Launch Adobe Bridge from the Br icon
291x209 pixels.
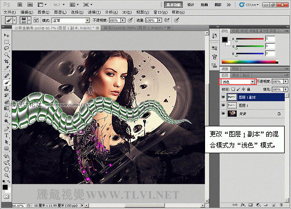[x=20, y=5]
